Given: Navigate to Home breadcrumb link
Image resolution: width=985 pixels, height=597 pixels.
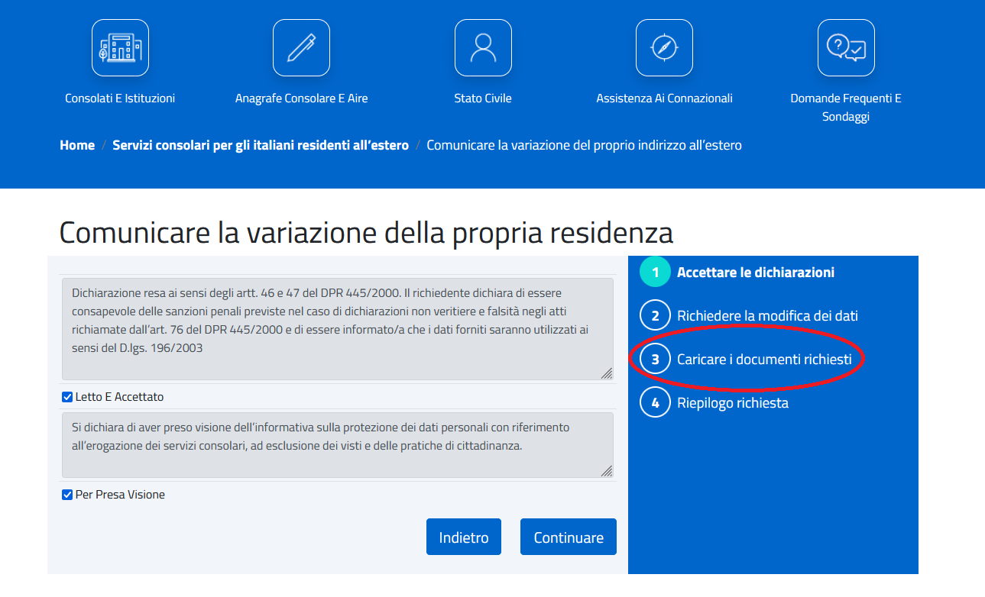Looking at the screenshot, I should (77, 145).
